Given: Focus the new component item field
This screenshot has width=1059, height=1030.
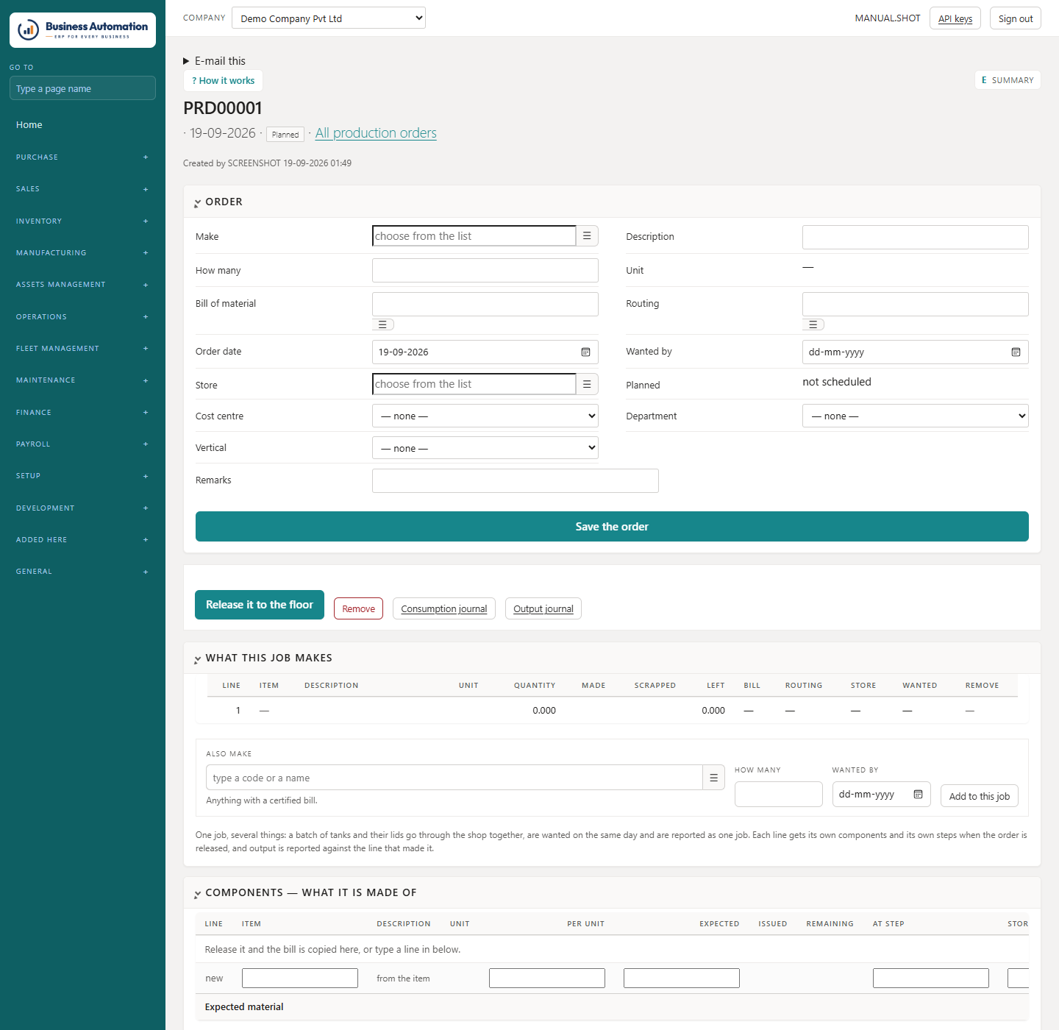Looking at the screenshot, I should pyautogui.click(x=300, y=979).
